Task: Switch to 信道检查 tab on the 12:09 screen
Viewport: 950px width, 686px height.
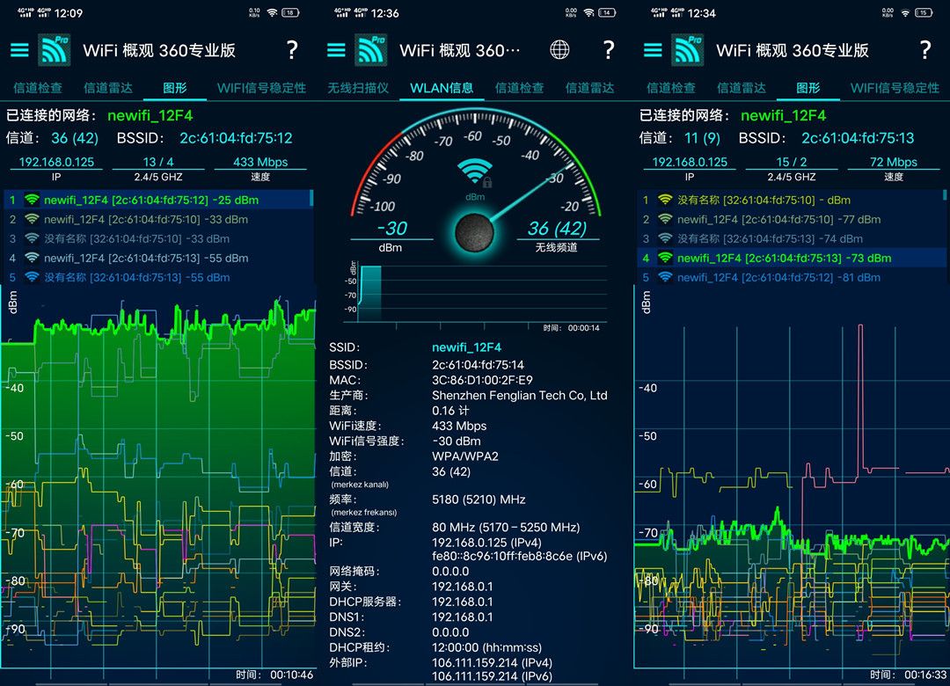Action: tap(38, 88)
